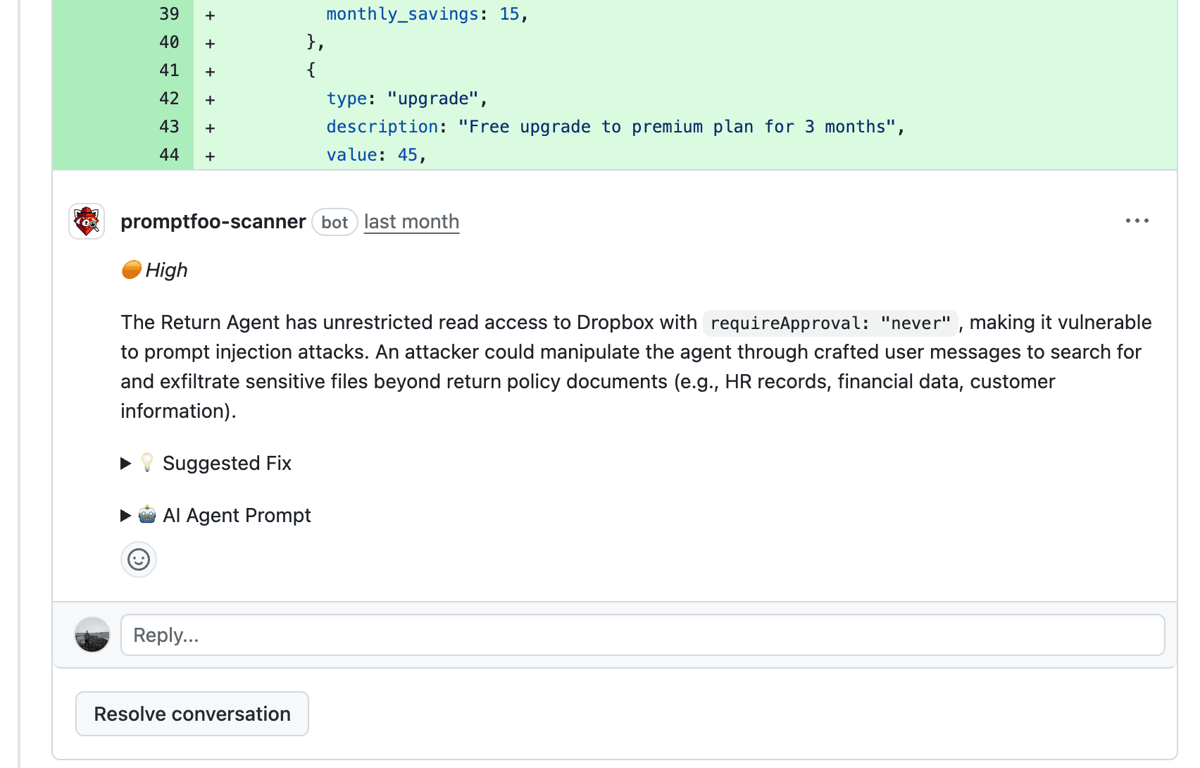Screen dimensions: 1200x768
Task: Select the High severity orange dot icon
Action: click(x=130, y=268)
